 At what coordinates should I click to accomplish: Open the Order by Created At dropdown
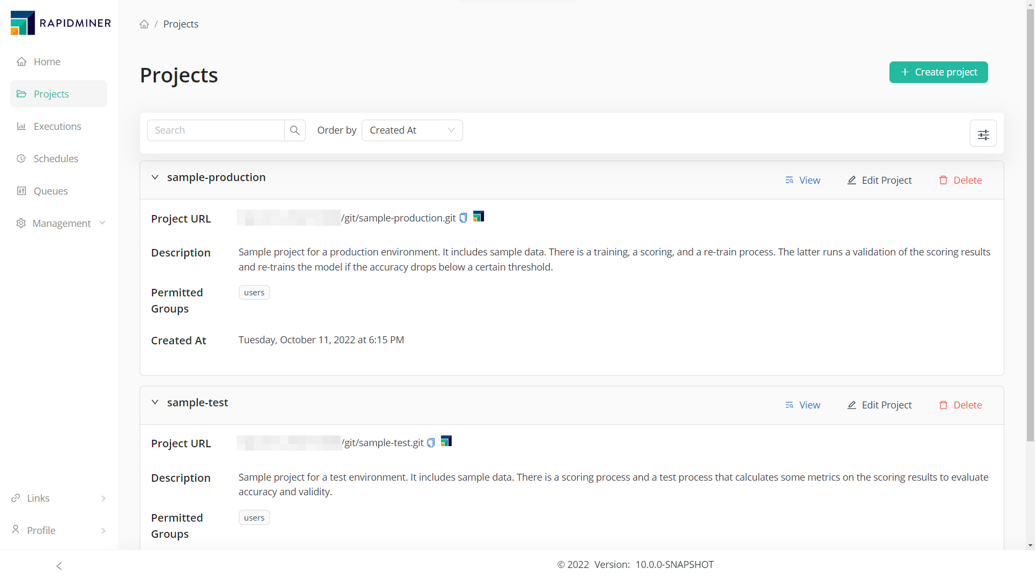click(x=412, y=130)
